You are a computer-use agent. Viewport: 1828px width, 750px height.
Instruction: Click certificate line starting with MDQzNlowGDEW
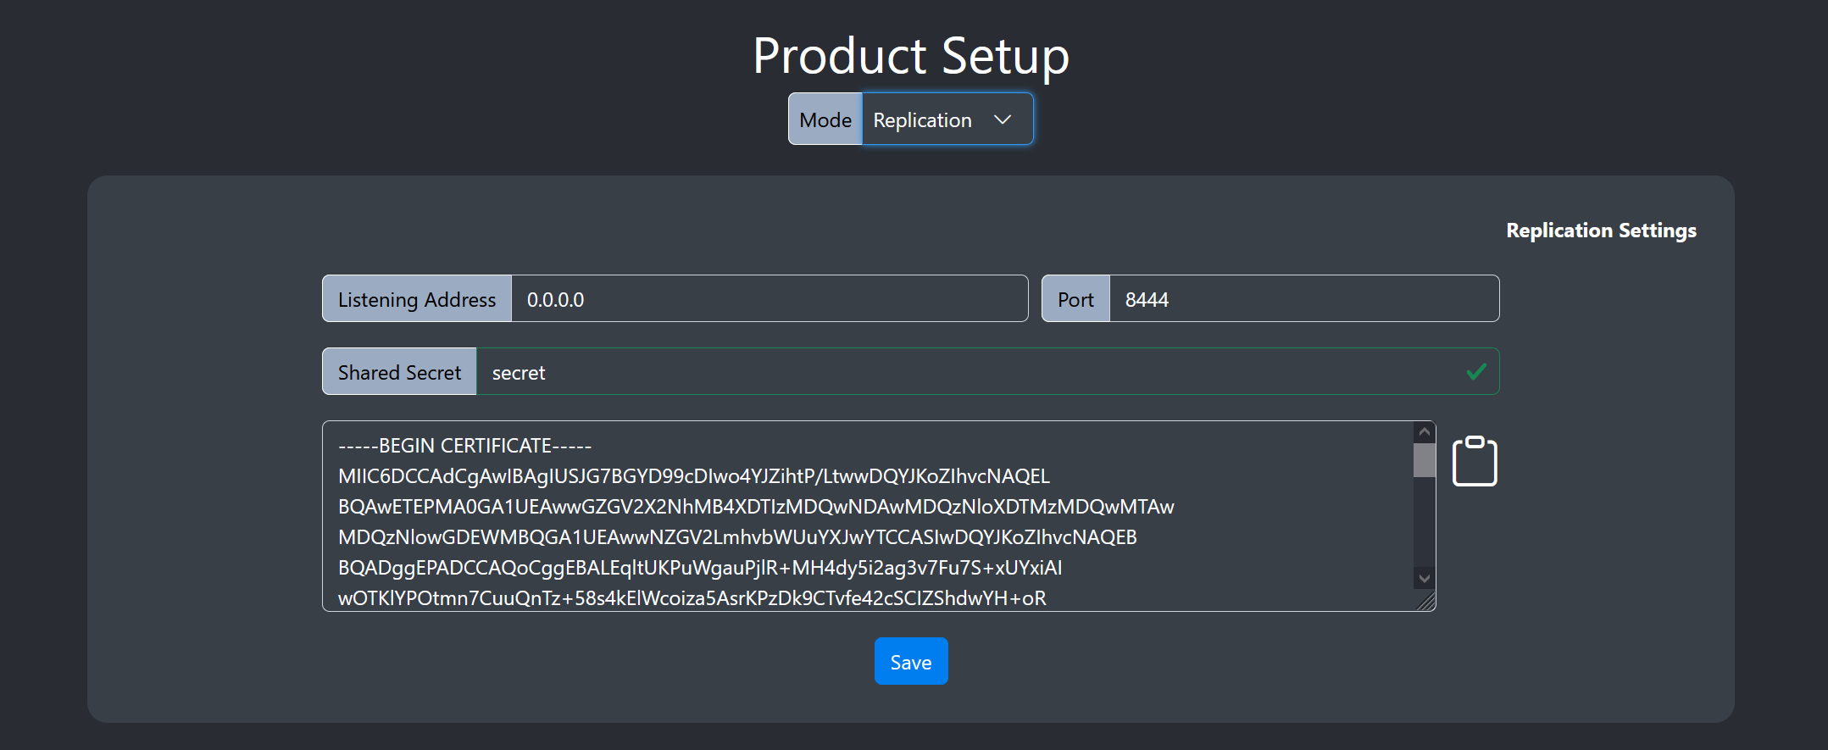(737, 537)
